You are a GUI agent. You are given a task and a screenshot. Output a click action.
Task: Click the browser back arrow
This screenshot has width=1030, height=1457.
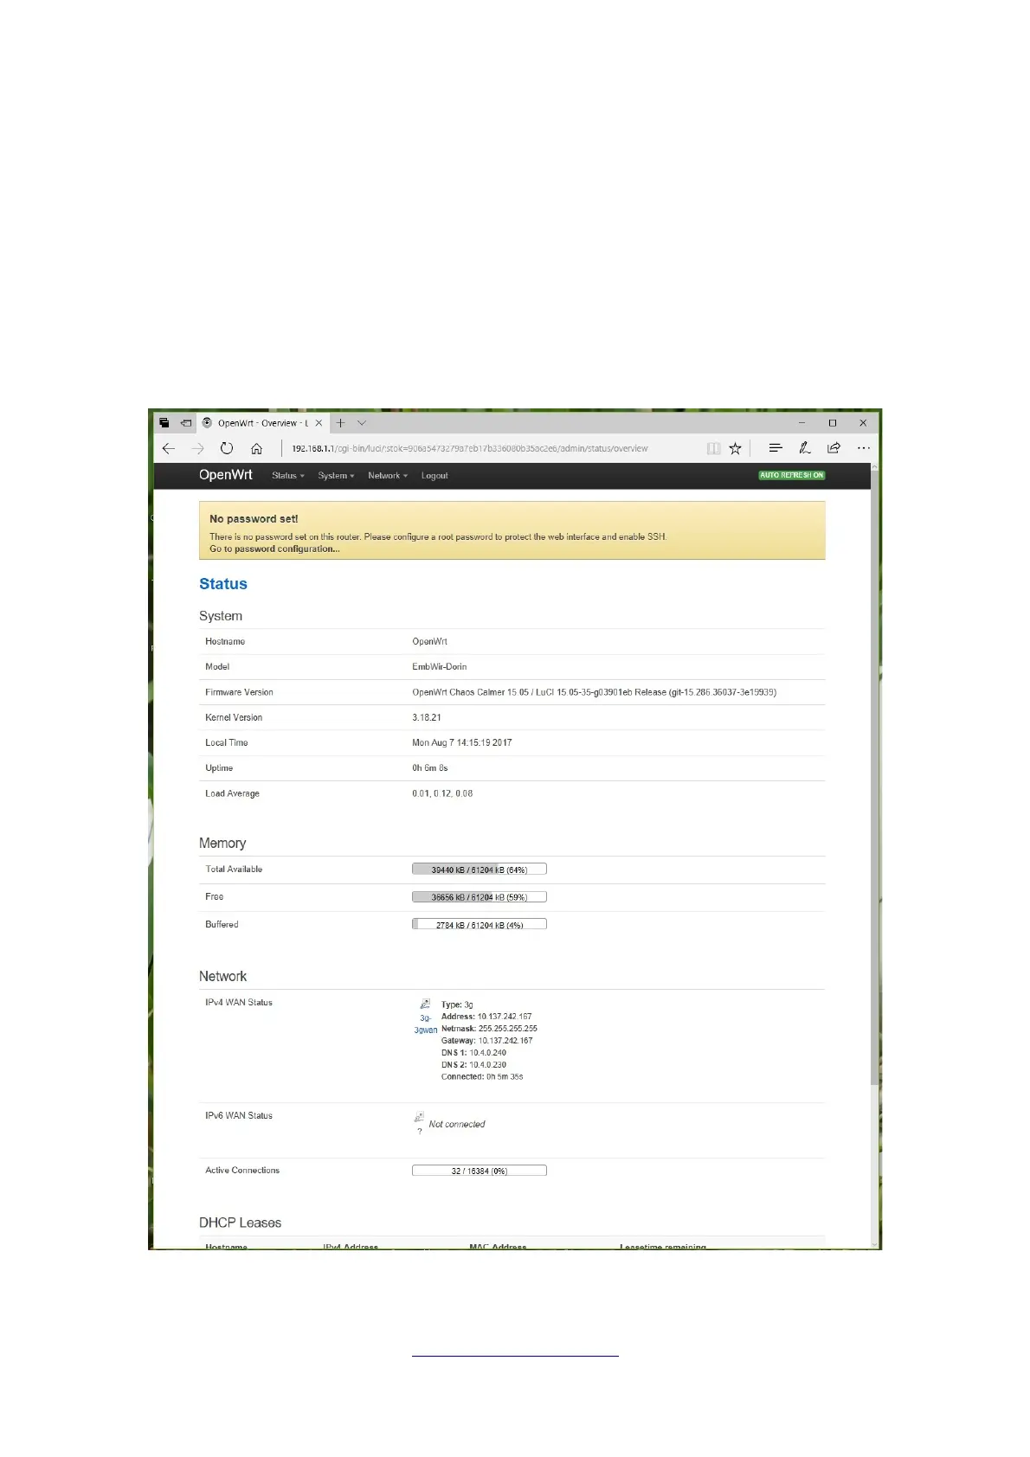(169, 448)
